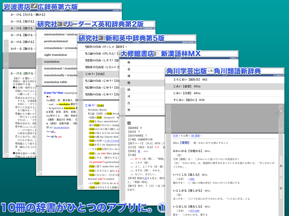Select the か・ける【架ける】 row

pos(19,21)
